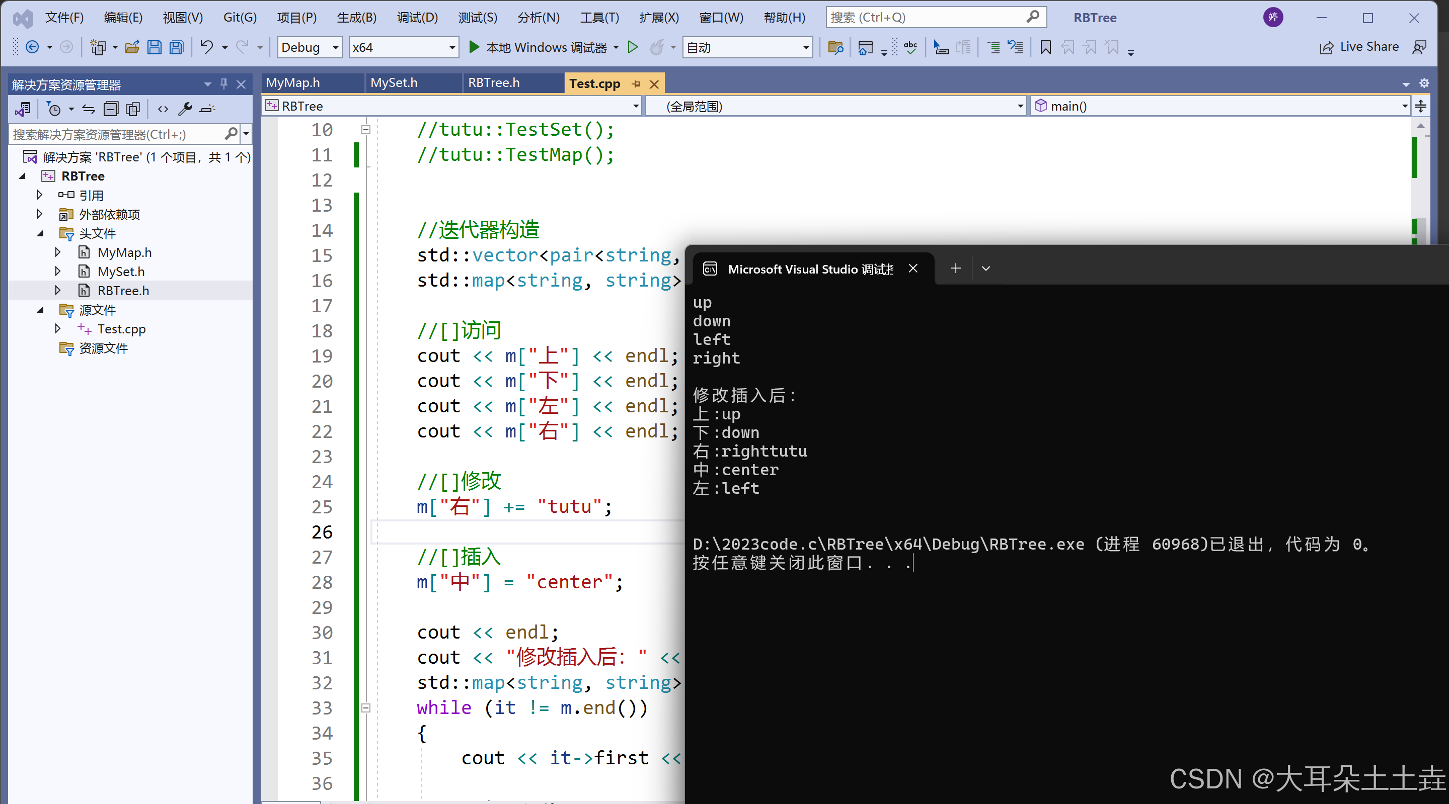Screen dimensions: 1449x804
Task: Open the 帮助(H) menu
Action: pyautogui.click(x=784, y=18)
